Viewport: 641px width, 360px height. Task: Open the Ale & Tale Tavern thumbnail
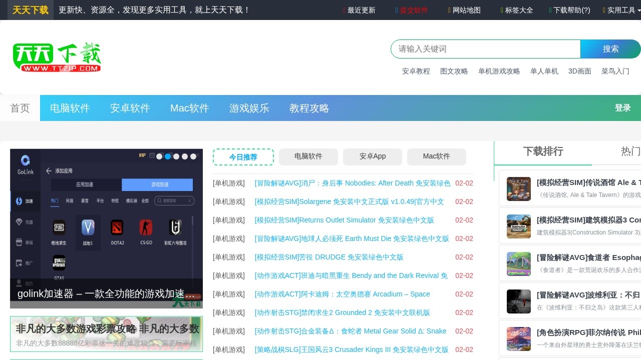click(518, 188)
